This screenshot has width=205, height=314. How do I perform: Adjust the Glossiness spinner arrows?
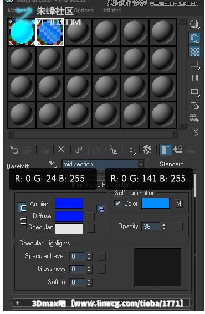coord(89,269)
